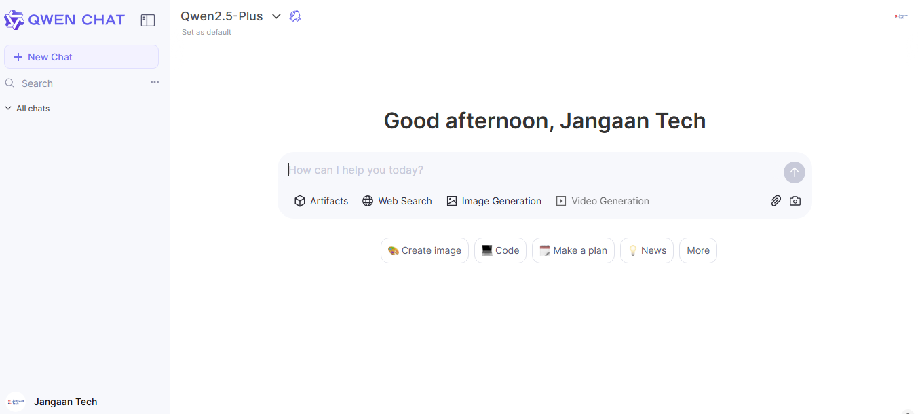Click the Jangaan Tech avatar in sidebar
The image size is (918, 414).
(x=16, y=402)
